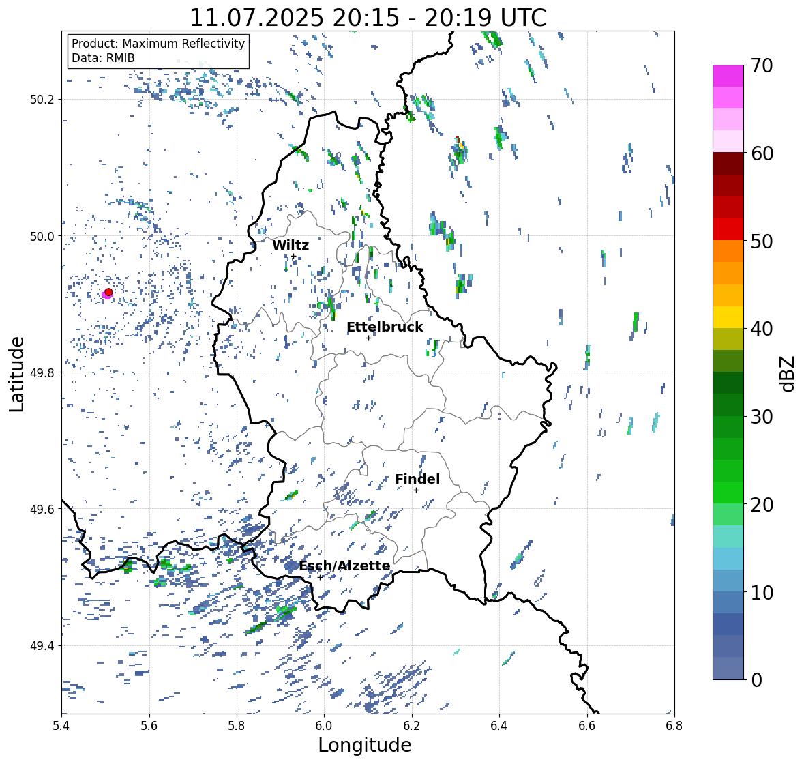This screenshot has height=762, width=804.
Task: Click the 6.4 longitude tick label
Action: [x=499, y=726]
